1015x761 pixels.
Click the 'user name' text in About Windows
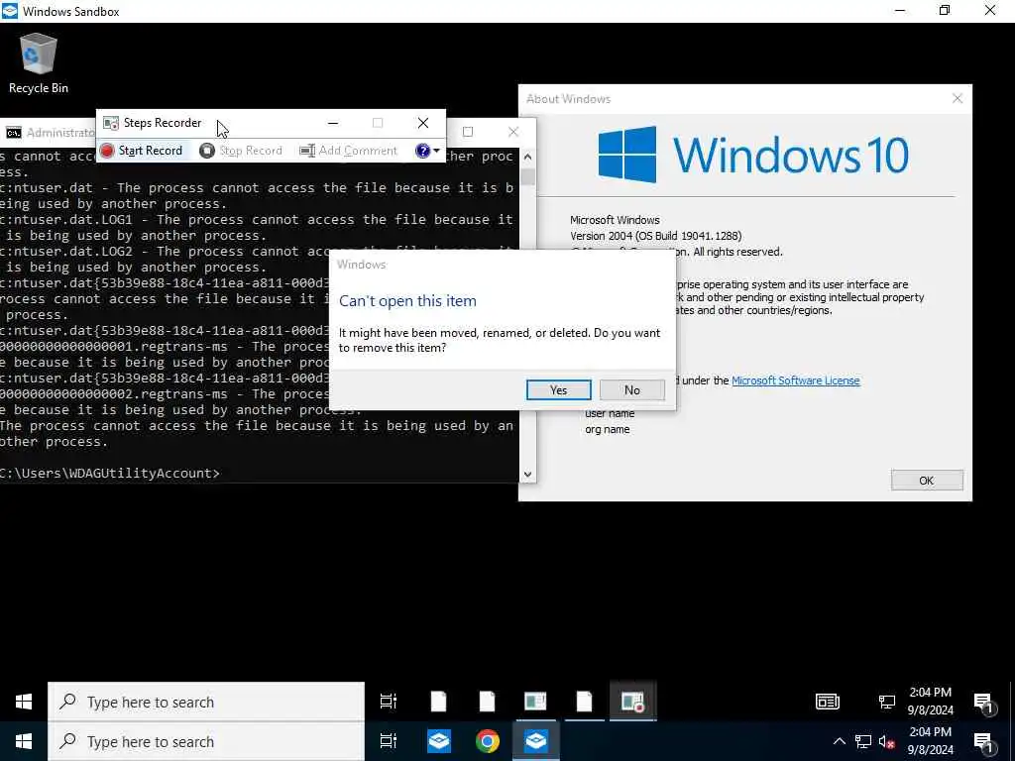(610, 413)
